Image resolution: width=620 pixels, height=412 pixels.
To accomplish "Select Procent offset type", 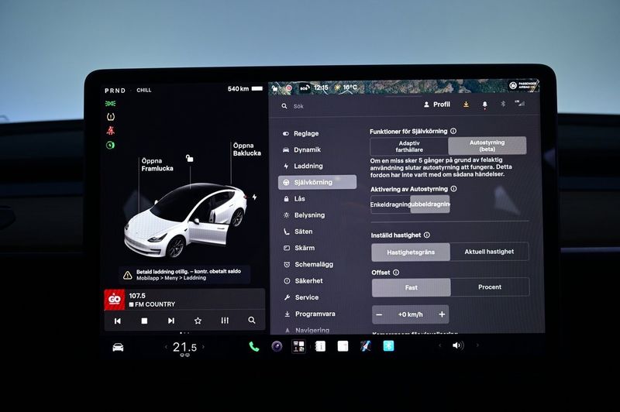I will click(490, 287).
